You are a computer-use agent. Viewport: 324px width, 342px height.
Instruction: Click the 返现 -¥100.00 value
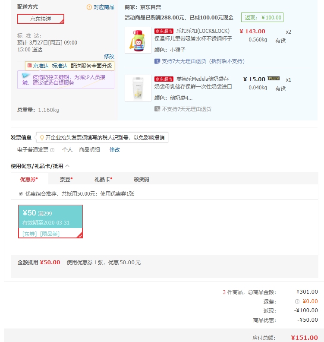[306, 310]
